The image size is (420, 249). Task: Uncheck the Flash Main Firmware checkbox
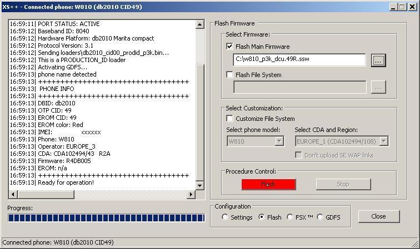tap(230, 47)
